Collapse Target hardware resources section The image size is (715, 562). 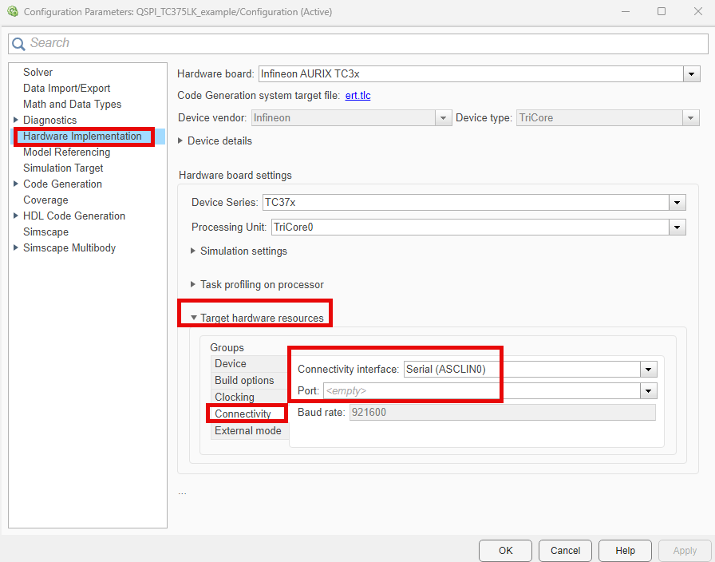coord(193,318)
